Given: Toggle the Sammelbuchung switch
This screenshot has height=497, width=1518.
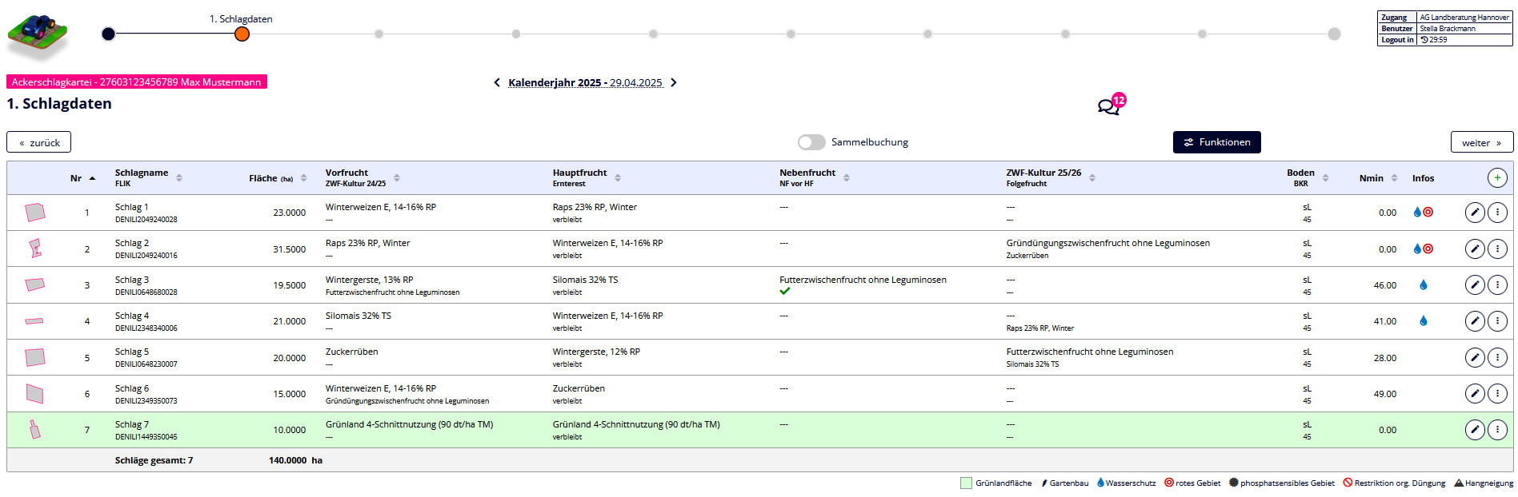Looking at the screenshot, I should (x=811, y=142).
